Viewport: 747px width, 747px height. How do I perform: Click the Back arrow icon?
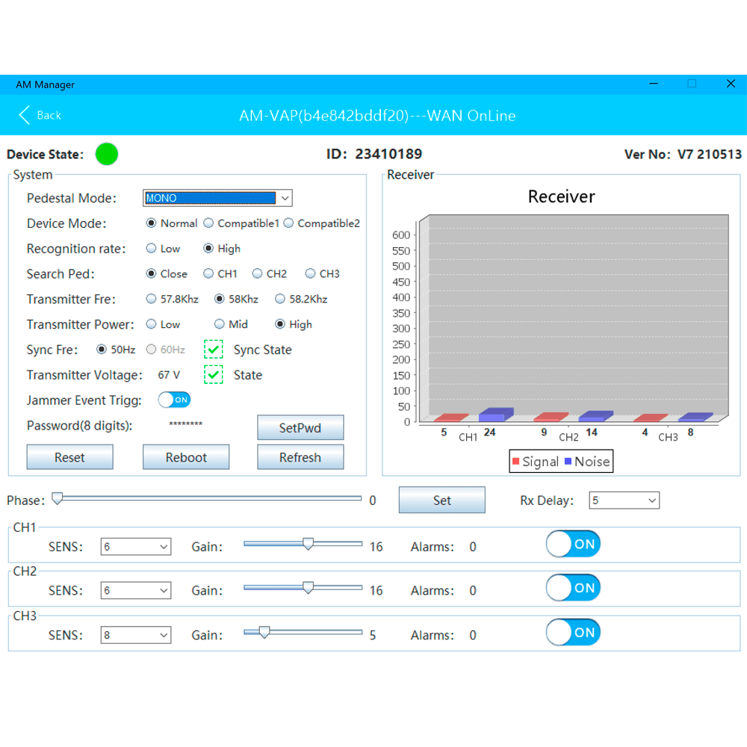[x=25, y=115]
